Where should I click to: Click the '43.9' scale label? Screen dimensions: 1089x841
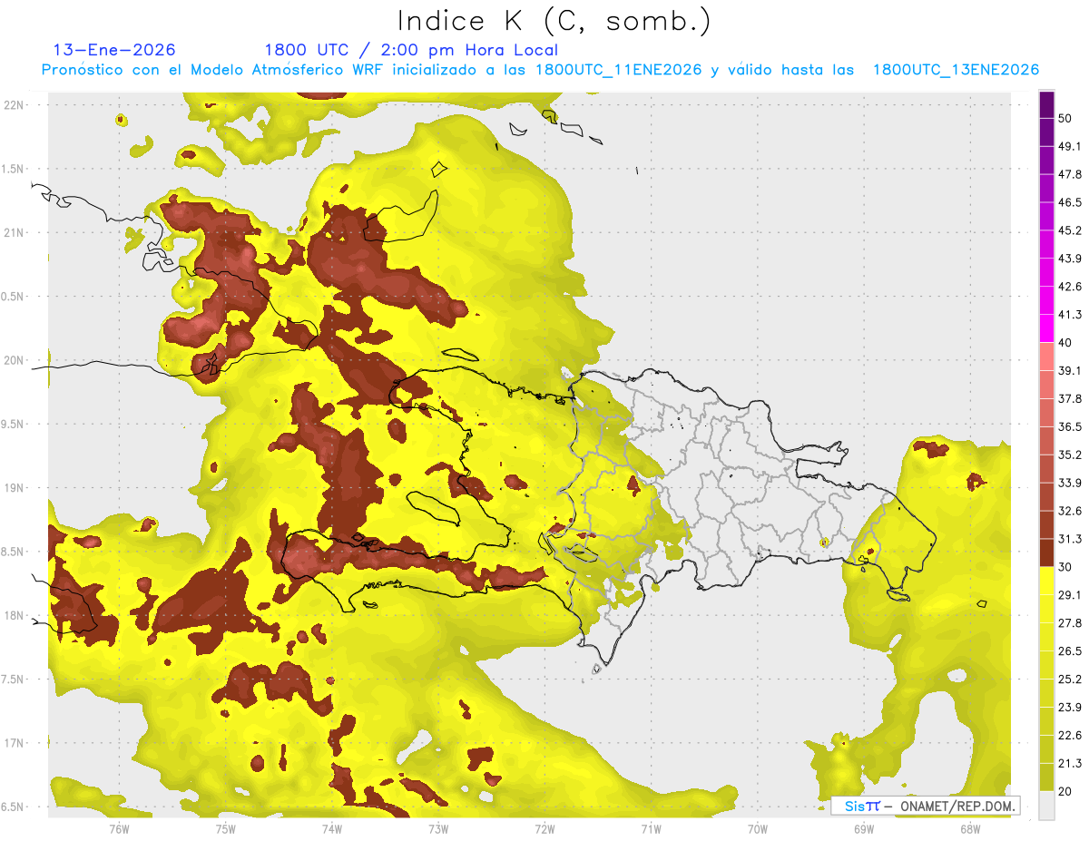point(1070,259)
